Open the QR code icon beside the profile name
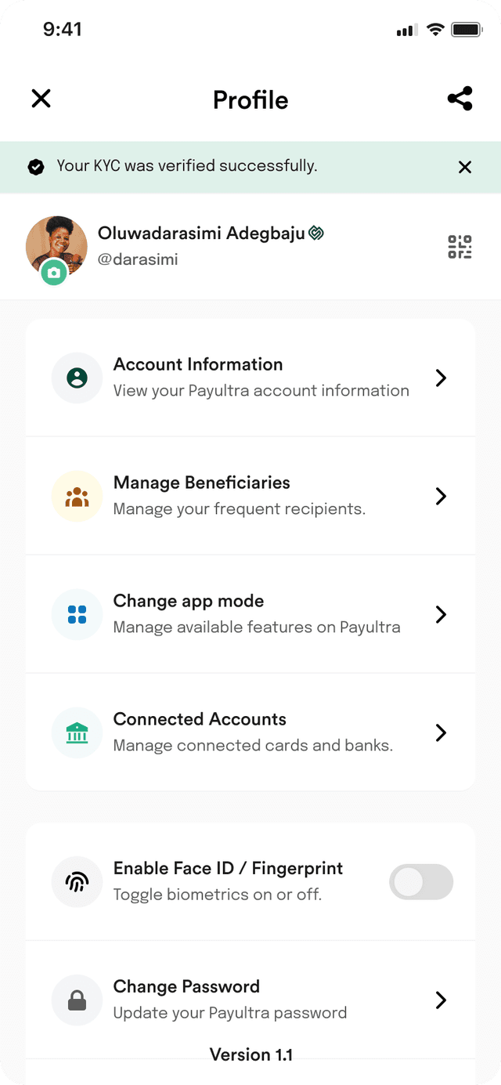Screen dimensions: 501x1085 [460, 247]
